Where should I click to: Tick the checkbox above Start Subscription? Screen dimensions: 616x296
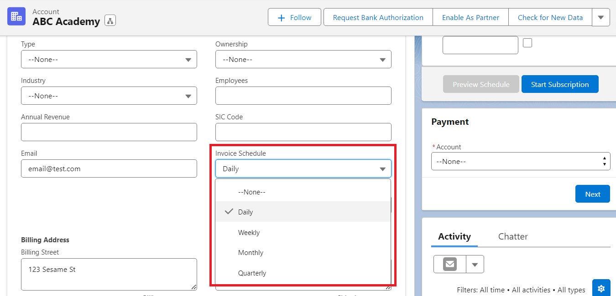(527, 43)
